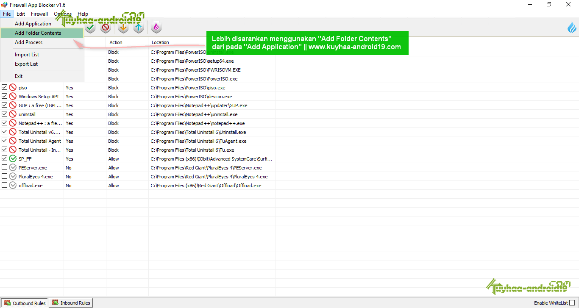Click block icon on Notepad++ row
This screenshot has width=579, height=308.
click(13, 123)
